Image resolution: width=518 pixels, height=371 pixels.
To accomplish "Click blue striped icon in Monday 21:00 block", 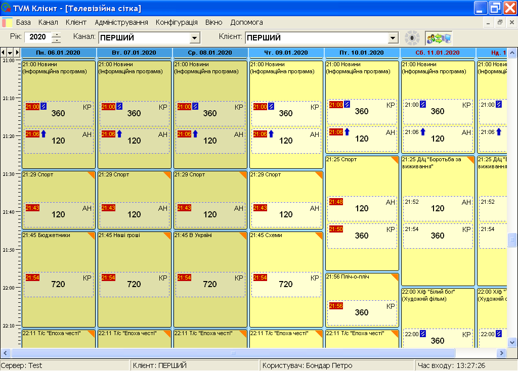I will coord(44,106).
